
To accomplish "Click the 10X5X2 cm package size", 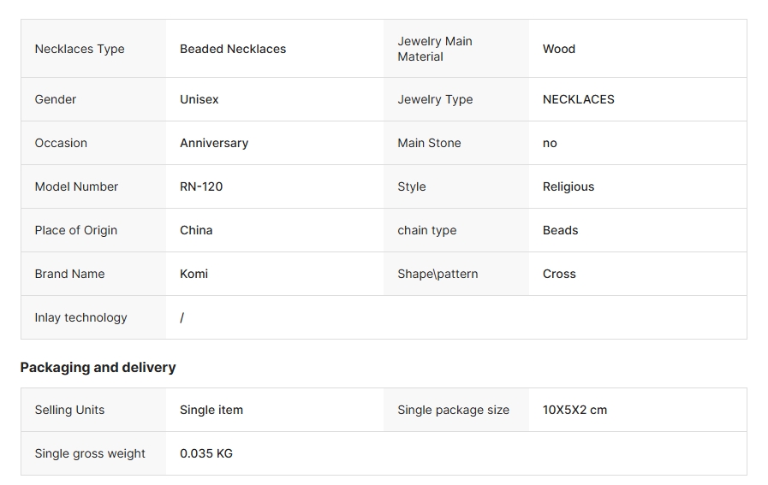I will (x=575, y=410).
